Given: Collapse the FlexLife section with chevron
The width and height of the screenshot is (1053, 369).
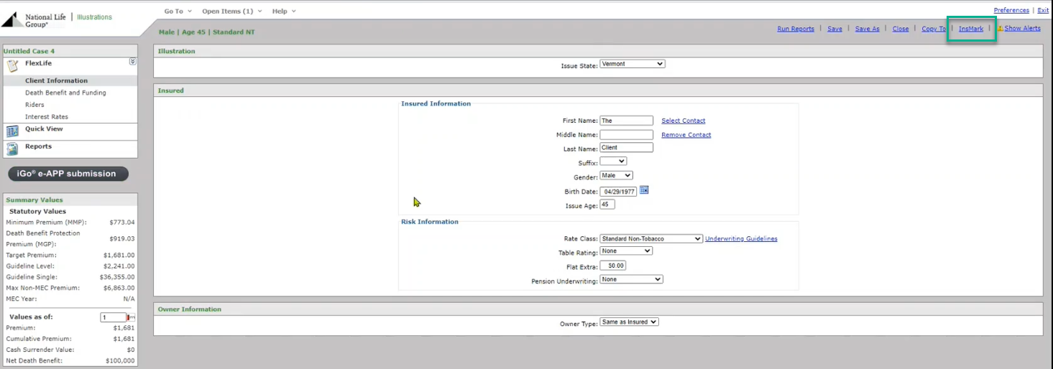Looking at the screenshot, I should pos(132,62).
